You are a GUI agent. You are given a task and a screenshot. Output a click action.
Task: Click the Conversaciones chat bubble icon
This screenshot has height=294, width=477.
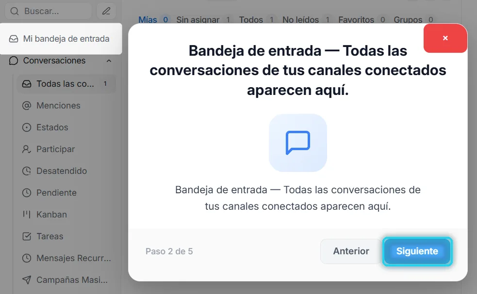(14, 61)
